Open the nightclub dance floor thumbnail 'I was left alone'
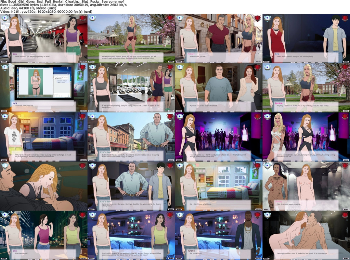 (219, 137)
